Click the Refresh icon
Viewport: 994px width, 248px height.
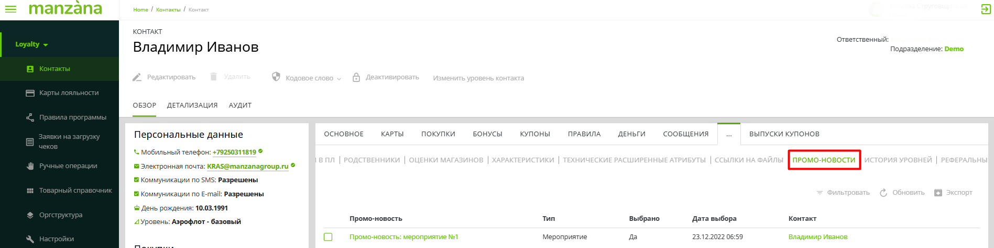pos(883,193)
